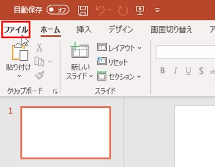Image resolution: width=215 pixels, height=167 pixels.
Task: Toggle Underline formatting
Action: coord(188,71)
